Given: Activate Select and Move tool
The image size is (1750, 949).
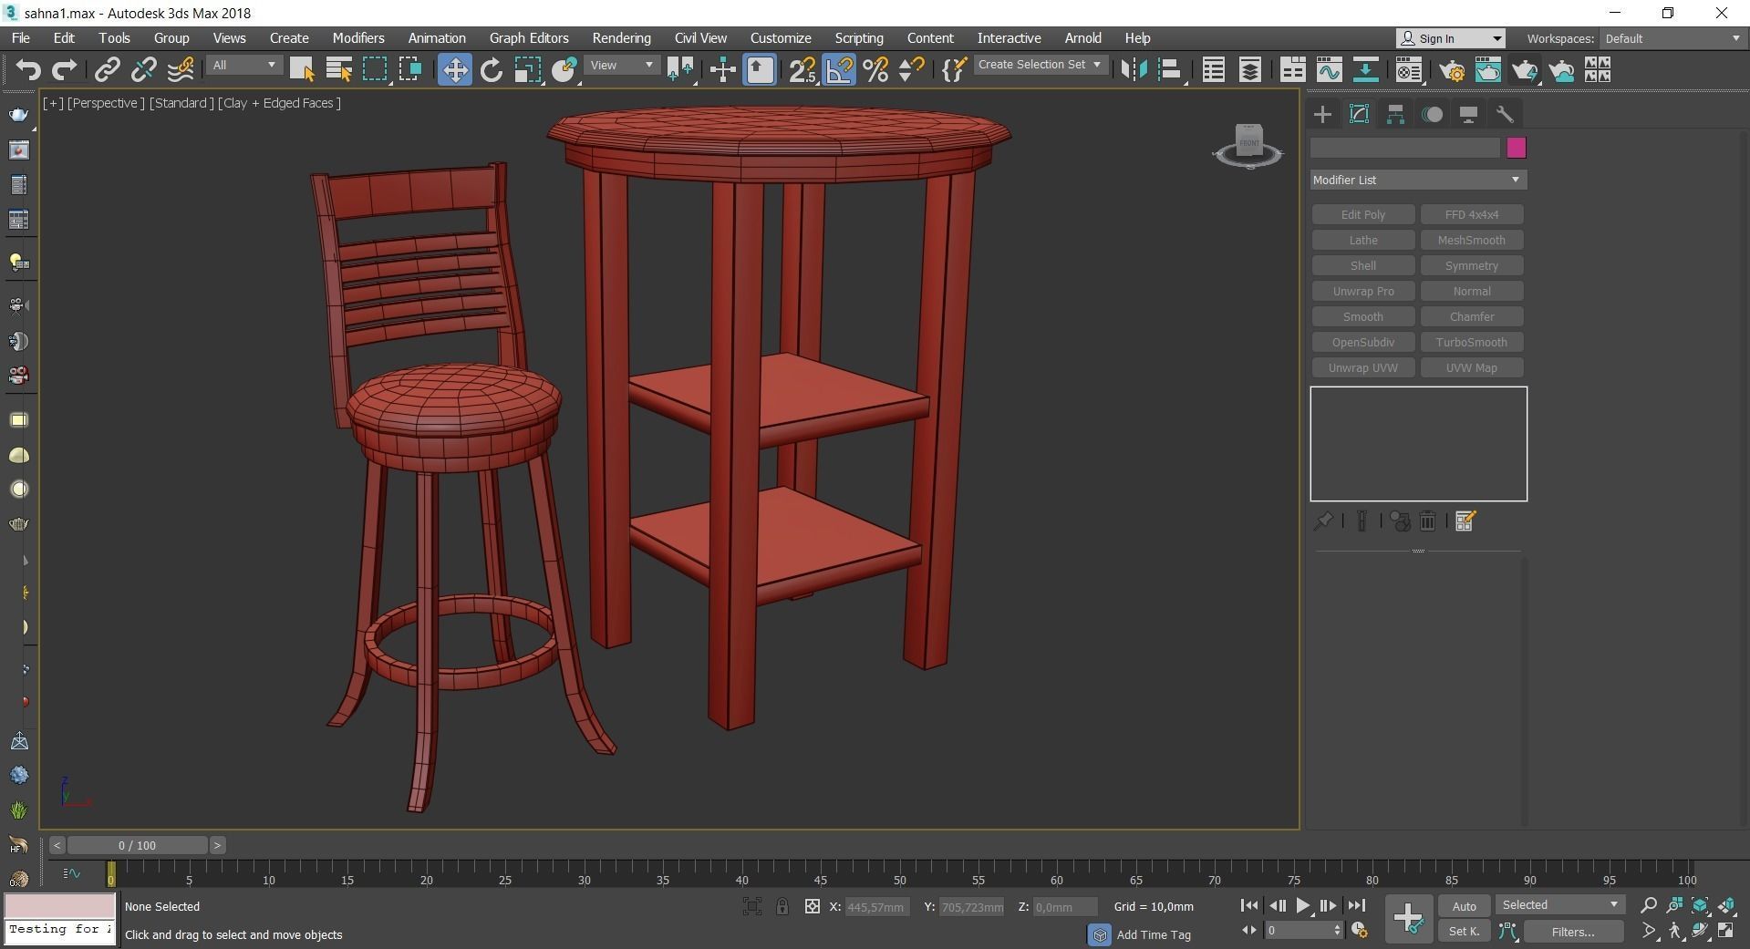Looking at the screenshot, I should tap(454, 70).
